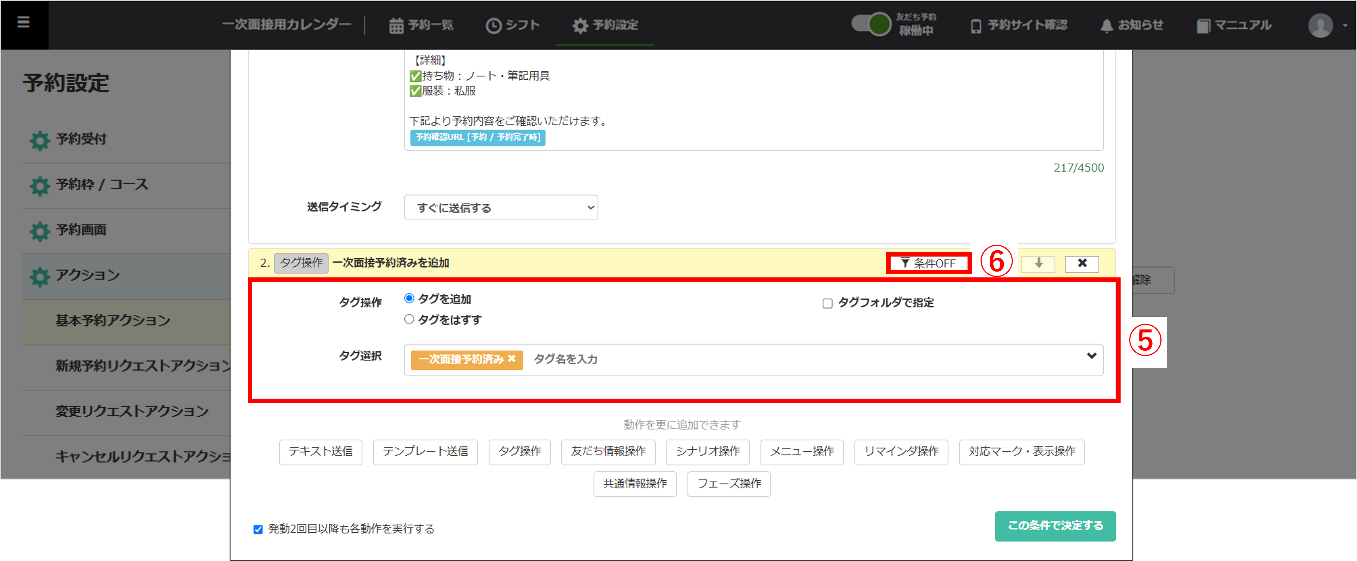1357x561 pixels.
Task: Add a テキスト送信 action
Action: click(320, 452)
